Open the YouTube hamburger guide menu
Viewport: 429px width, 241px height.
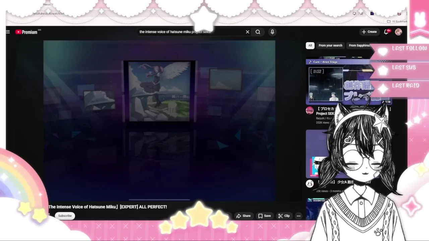coord(8,32)
